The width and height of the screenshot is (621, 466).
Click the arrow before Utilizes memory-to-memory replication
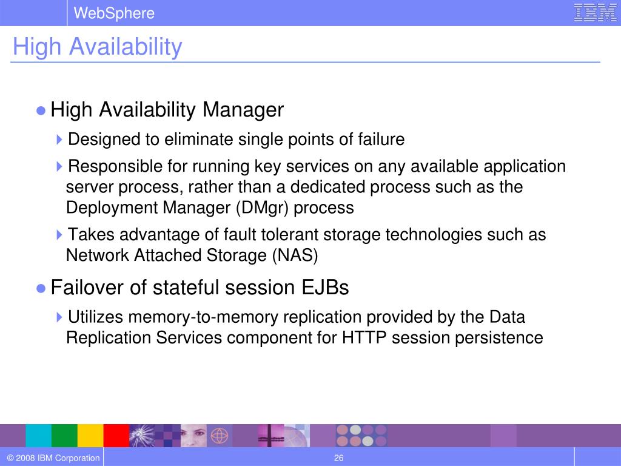click(59, 317)
